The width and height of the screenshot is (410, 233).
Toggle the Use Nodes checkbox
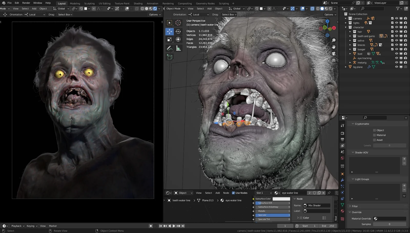click(x=233, y=193)
